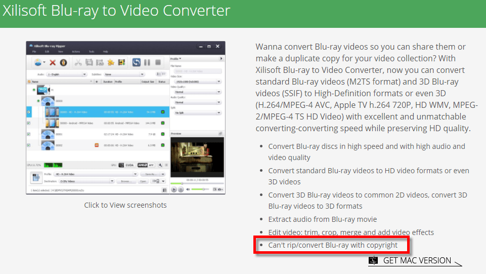Screen dimensions: 486x274
Task: Click the 3D badge on row 00002
Action: pos(97,145)
